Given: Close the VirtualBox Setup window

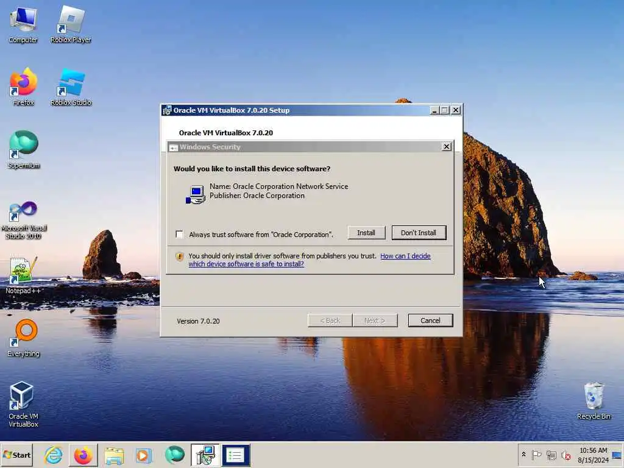Looking at the screenshot, I should [x=456, y=110].
